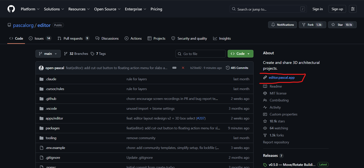Open the editor repository name link
Viewport: 364px width, 168px height.
(44, 25)
